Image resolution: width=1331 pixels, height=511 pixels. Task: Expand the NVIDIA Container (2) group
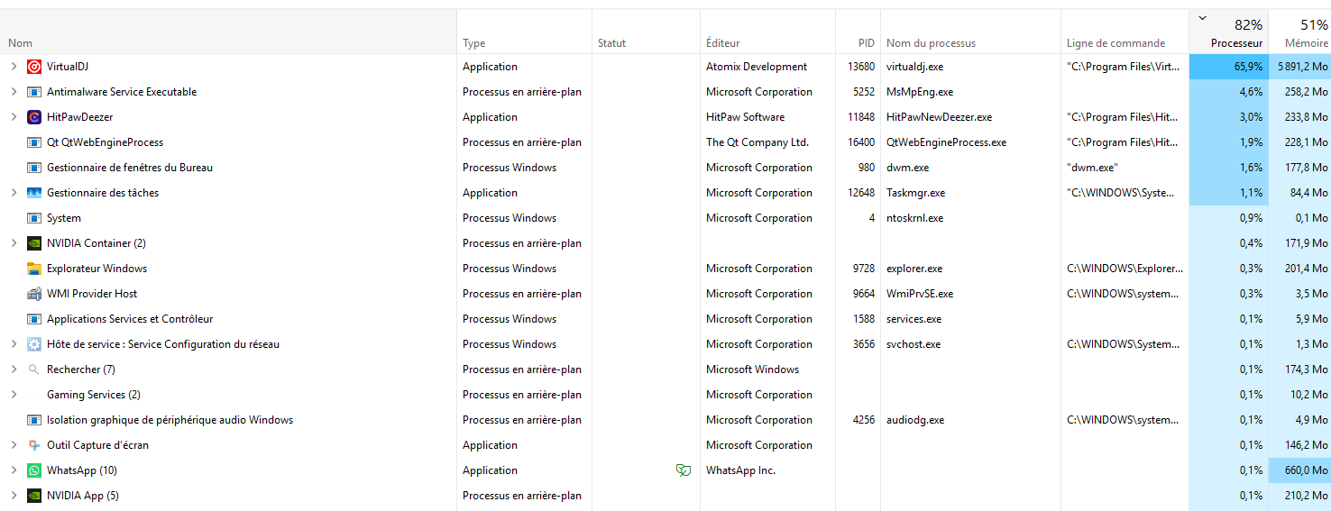14,243
